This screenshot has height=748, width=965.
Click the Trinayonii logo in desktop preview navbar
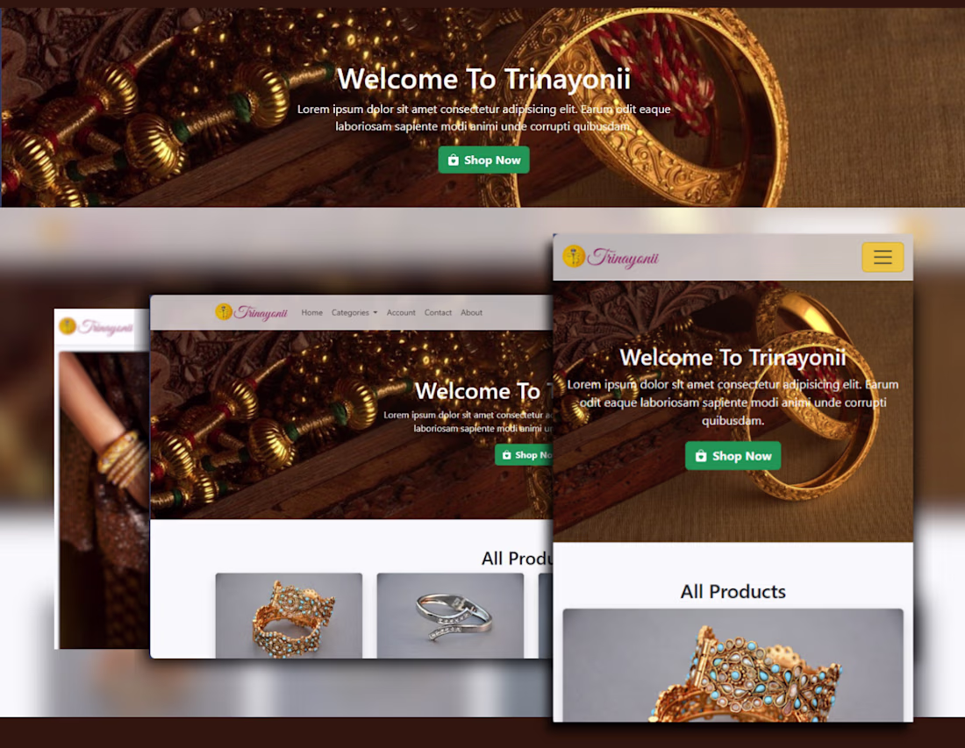(x=251, y=312)
